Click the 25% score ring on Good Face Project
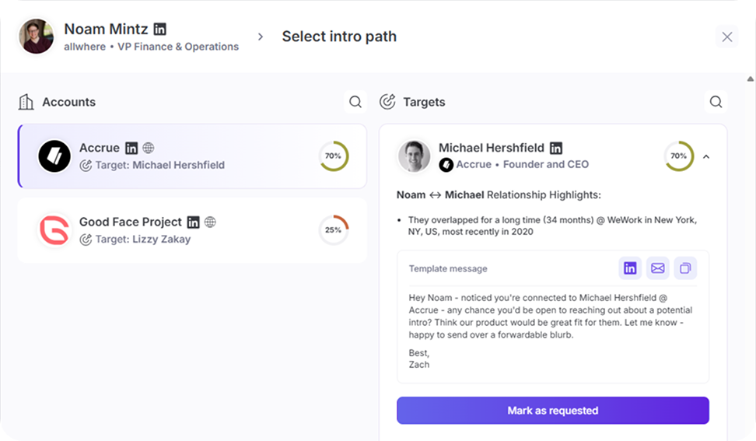This screenshot has width=756, height=441. tap(334, 230)
